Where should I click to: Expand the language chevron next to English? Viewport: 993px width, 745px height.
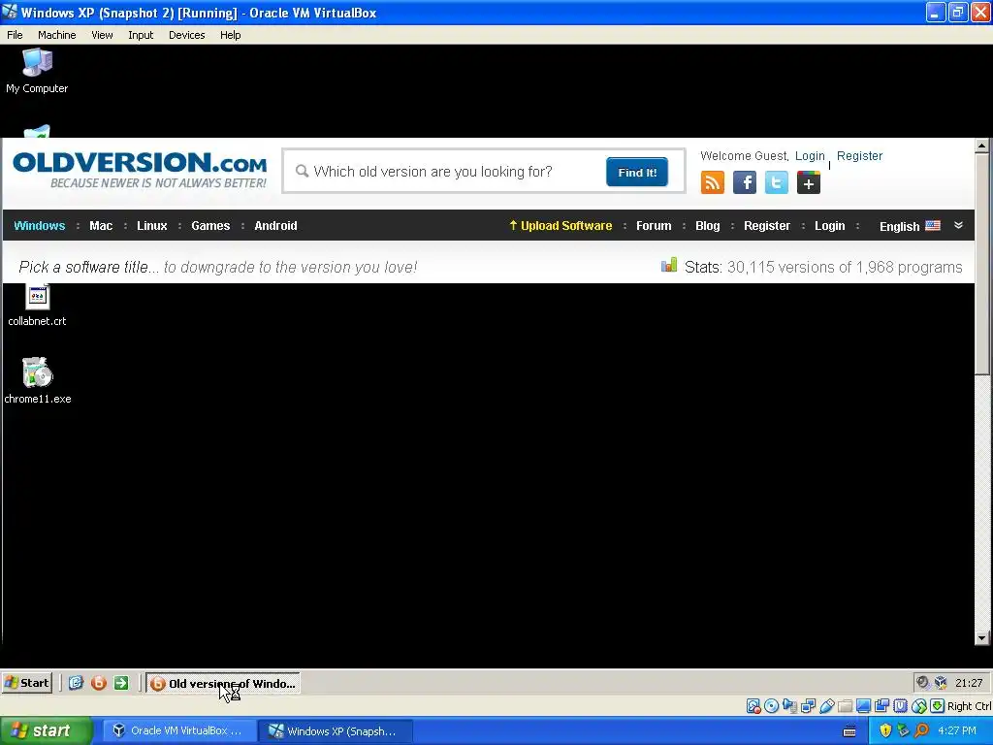point(958,225)
